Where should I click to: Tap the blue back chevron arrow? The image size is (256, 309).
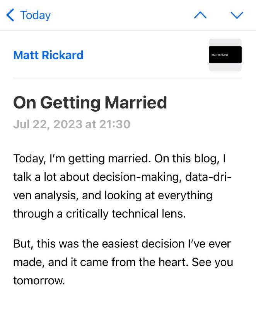click(x=10, y=15)
